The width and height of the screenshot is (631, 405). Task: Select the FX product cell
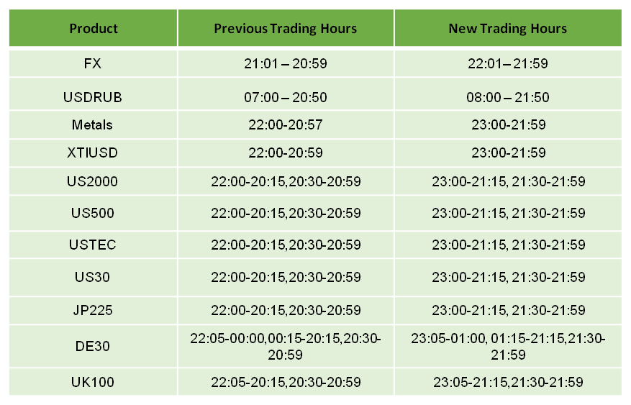tap(93, 63)
